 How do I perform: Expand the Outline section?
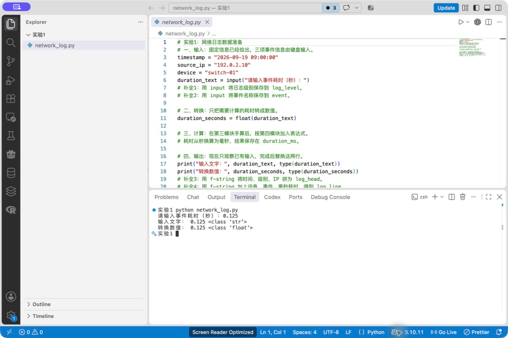[x=29, y=304]
